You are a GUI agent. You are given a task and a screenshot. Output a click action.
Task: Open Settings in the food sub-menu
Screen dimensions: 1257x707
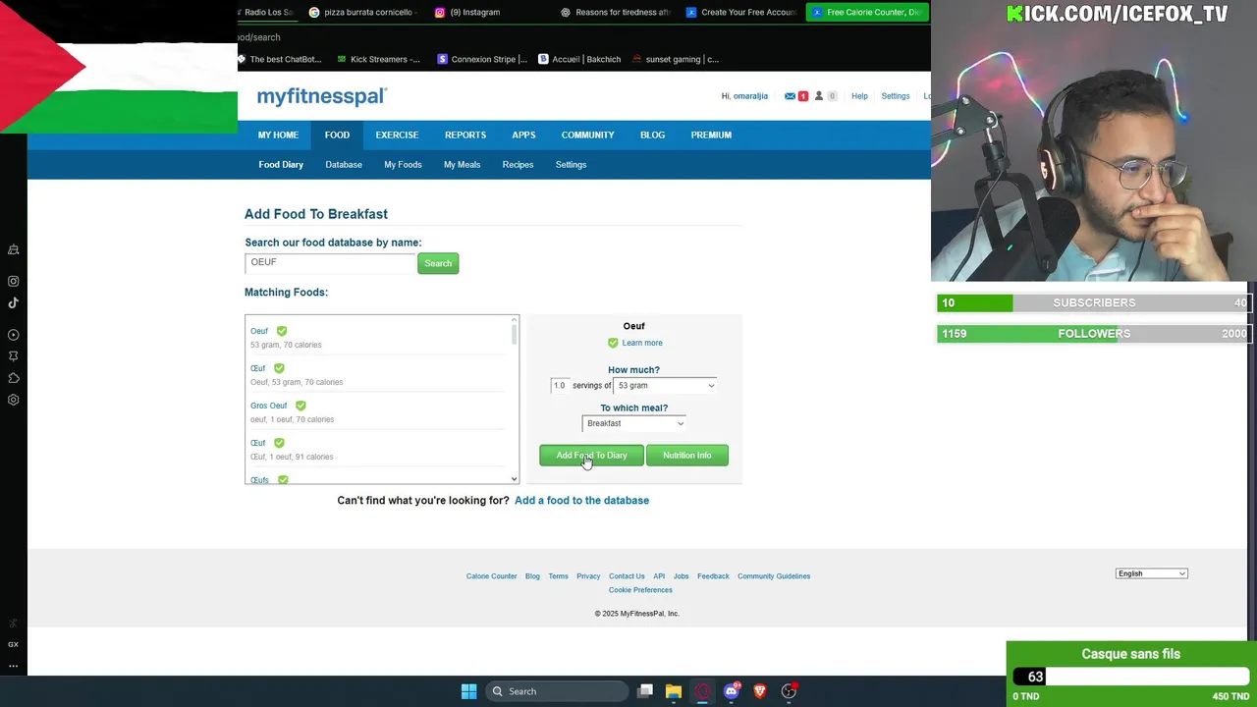tap(571, 165)
